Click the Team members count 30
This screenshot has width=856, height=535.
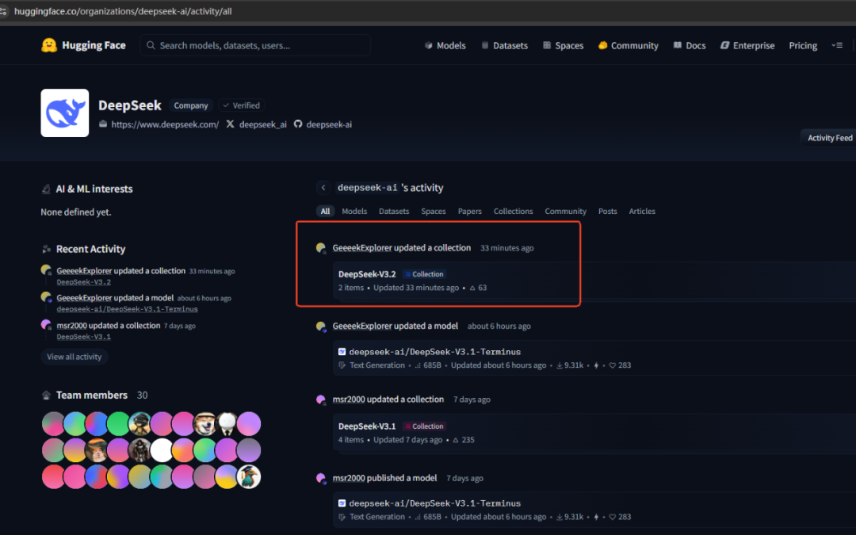pos(142,396)
